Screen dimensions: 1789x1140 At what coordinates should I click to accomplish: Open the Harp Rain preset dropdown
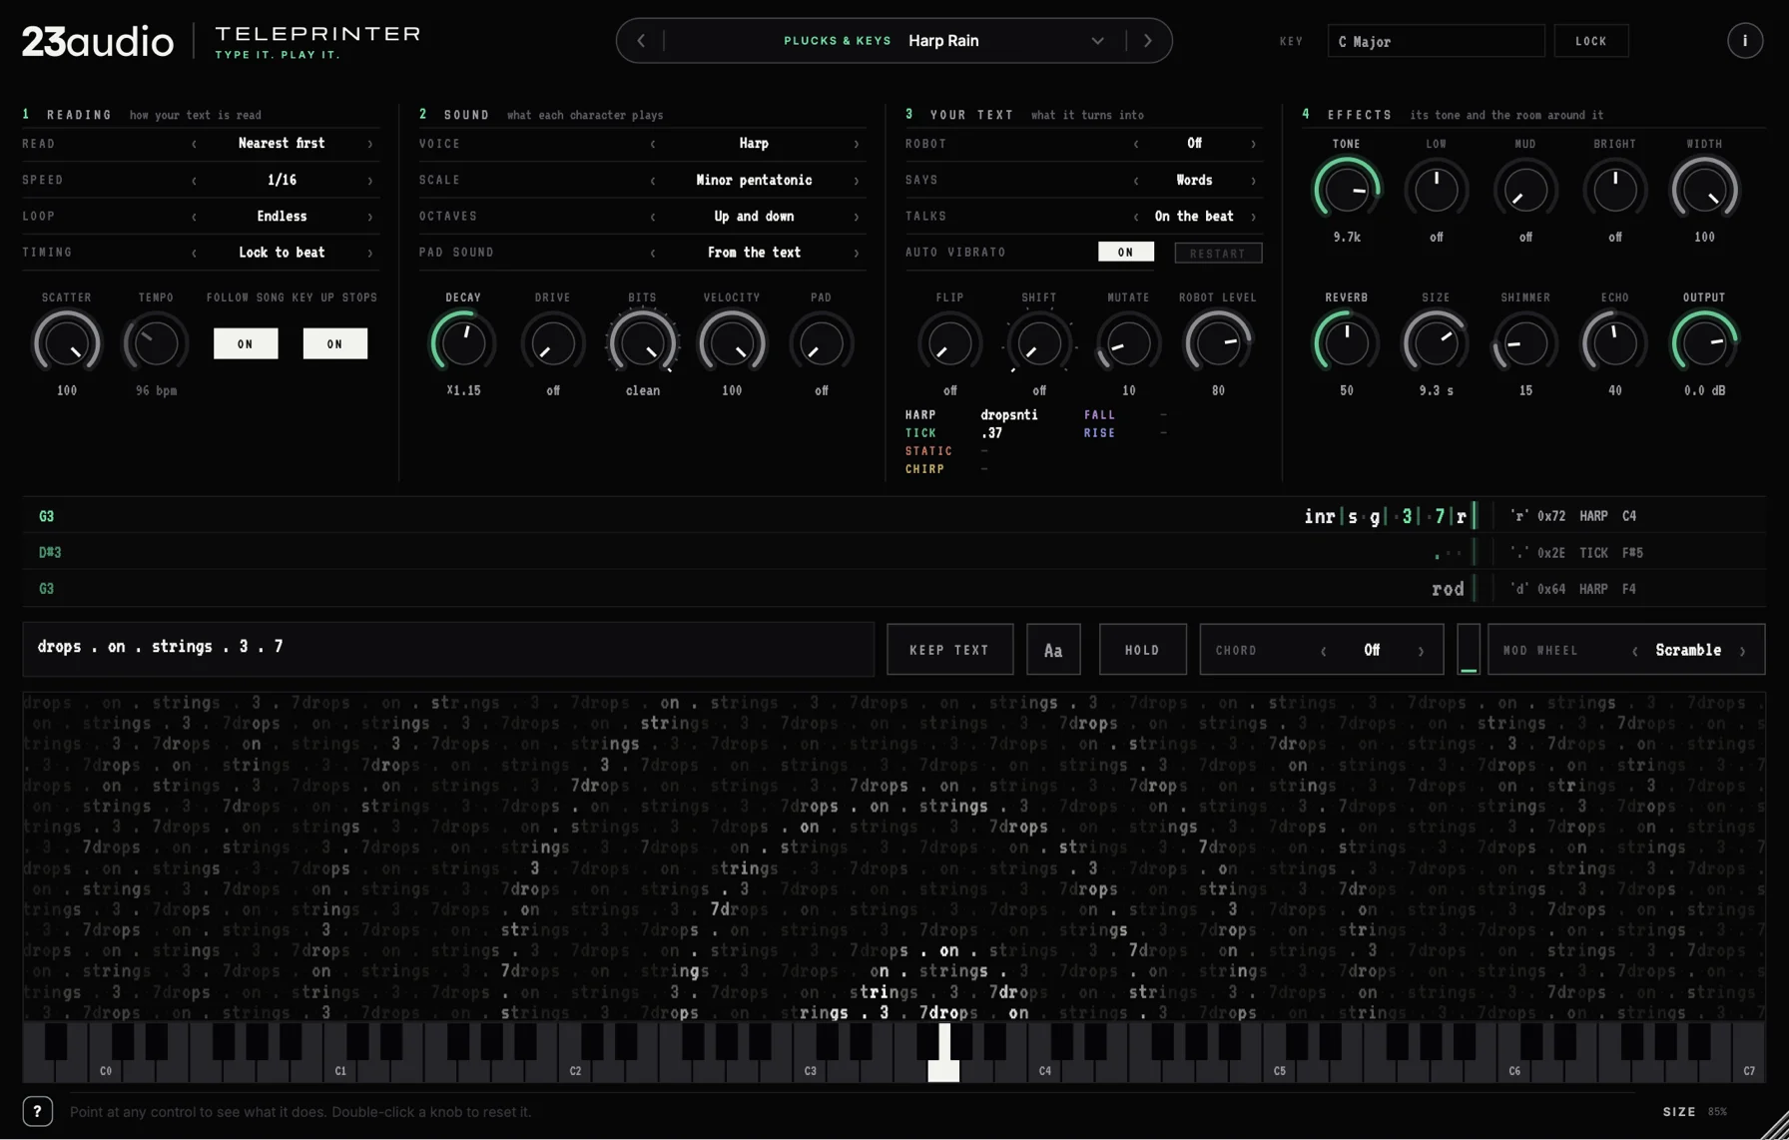tap(1097, 41)
